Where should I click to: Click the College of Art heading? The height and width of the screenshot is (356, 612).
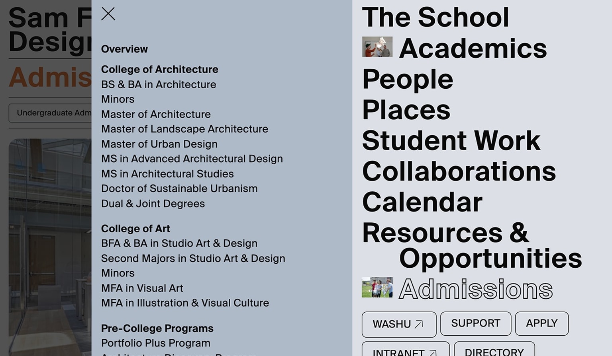pos(135,229)
